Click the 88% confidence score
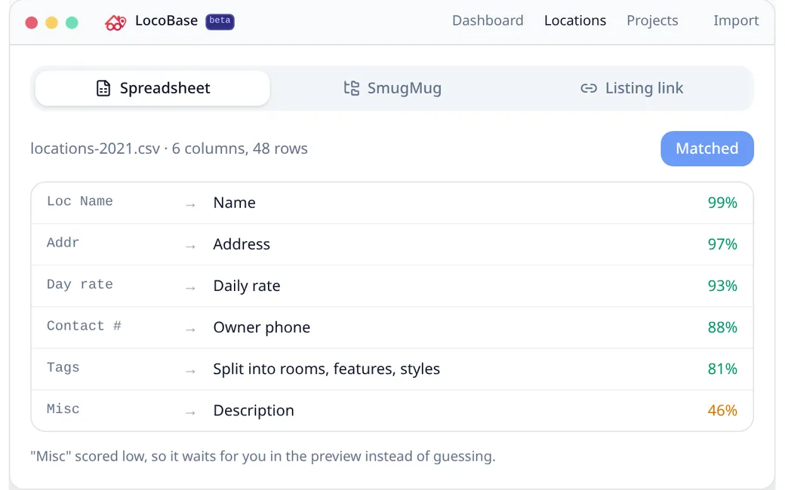 [722, 327]
